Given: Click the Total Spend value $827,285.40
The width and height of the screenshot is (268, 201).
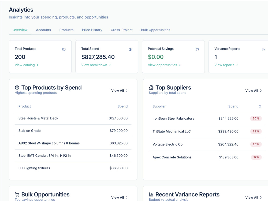Looking at the screenshot, I should (98, 57).
